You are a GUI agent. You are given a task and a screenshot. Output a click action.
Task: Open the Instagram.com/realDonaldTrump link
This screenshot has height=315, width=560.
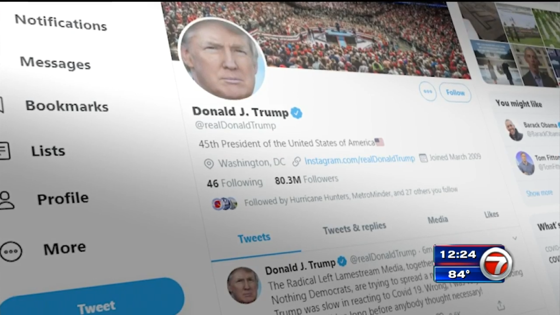360,159
